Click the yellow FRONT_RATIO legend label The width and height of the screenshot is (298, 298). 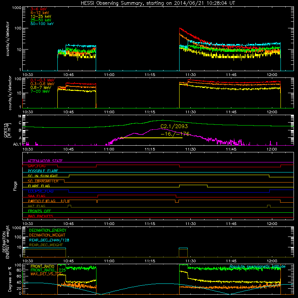tap(42, 267)
